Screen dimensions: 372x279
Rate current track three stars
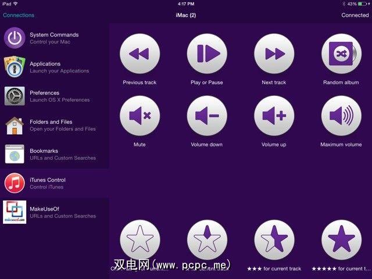(x=274, y=239)
